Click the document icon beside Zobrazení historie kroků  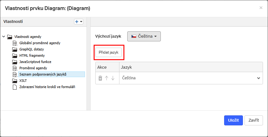tap(15, 87)
